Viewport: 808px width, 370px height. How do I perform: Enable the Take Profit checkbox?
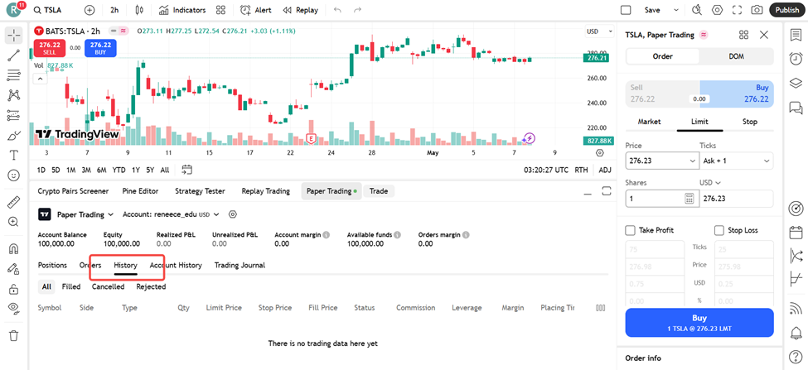coord(631,230)
